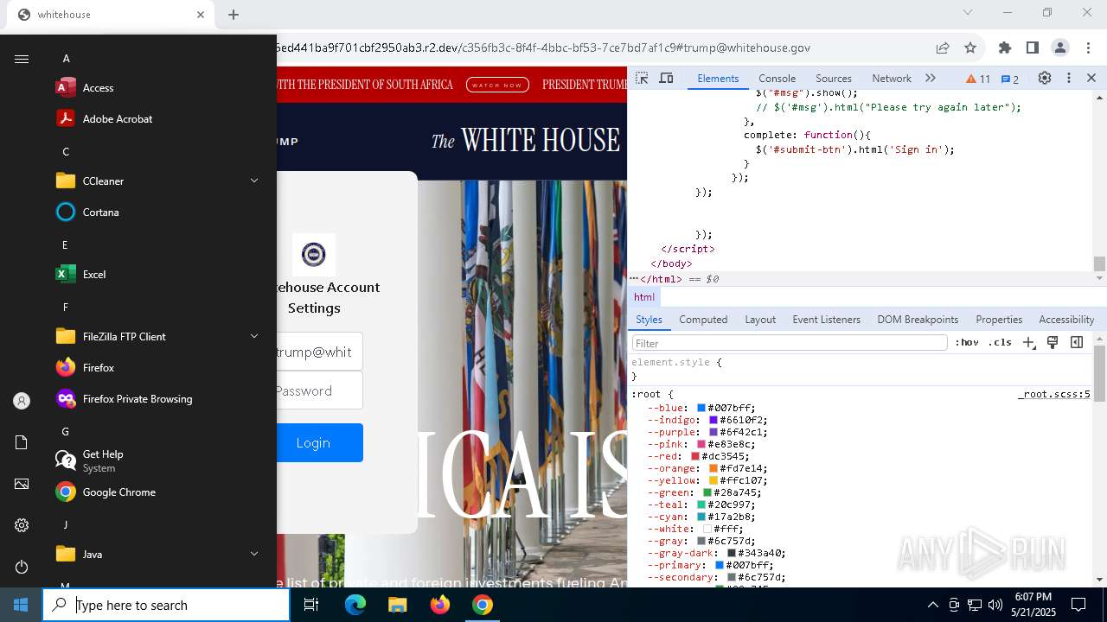
Task: Click the html breadcrumb item
Action: click(644, 297)
